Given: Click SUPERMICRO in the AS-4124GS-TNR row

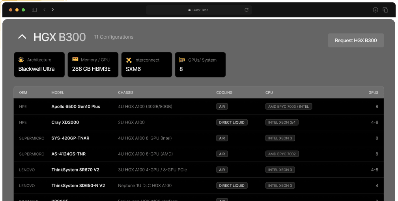Looking at the screenshot, I should [32, 154].
